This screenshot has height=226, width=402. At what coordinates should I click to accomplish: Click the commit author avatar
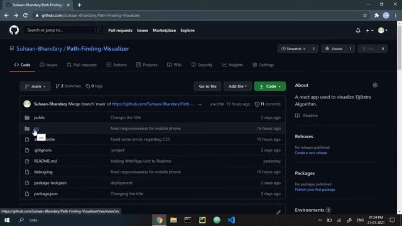[27, 104]
